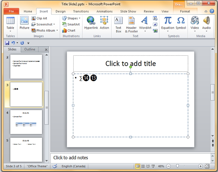Switch to the Slide Show tab
Screen dimensions: 218x172
point(128,12)
